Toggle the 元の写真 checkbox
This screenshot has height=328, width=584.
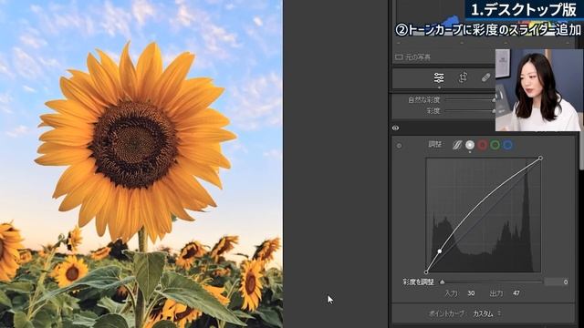point(399,57)
